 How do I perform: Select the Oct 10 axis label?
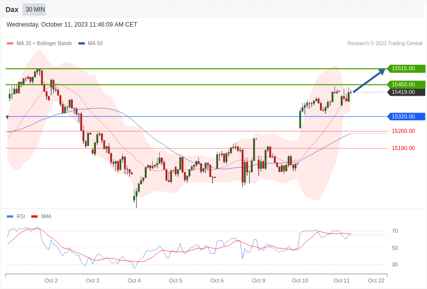click(x=300, y=280)
